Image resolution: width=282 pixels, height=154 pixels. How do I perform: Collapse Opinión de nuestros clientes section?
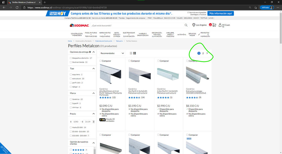(94, 143)
